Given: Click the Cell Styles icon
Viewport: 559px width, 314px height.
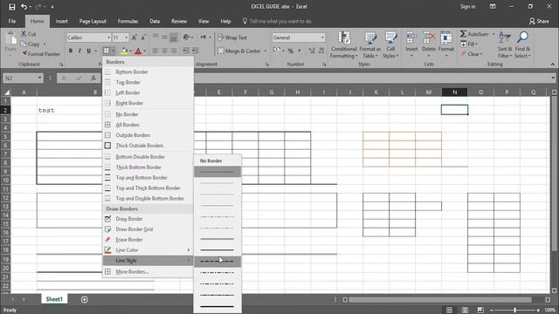Looking at the screenshot, I should [390, 38].
